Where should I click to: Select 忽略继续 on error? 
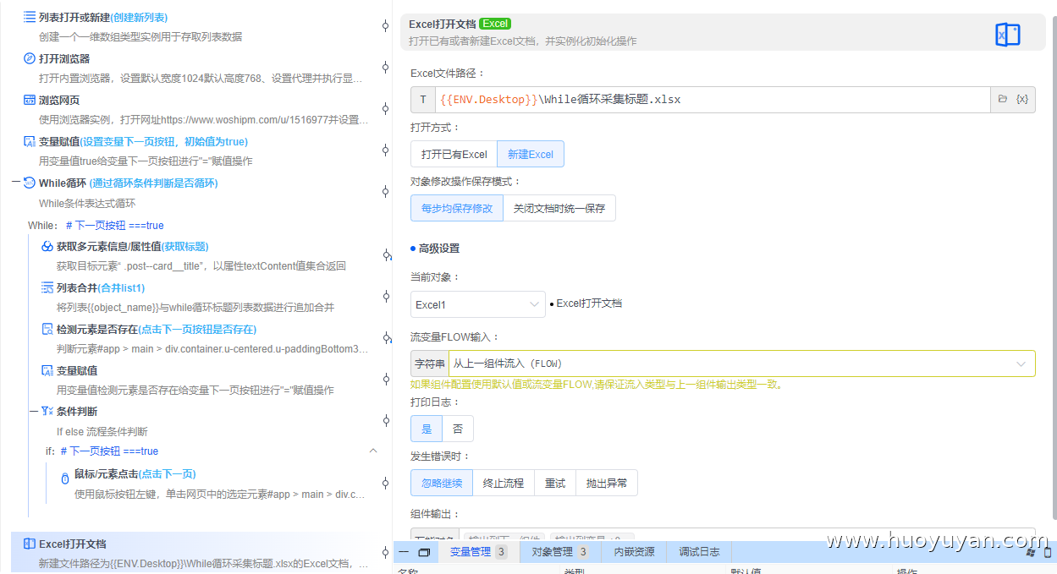pyautogui.click(x=442, y=483)
